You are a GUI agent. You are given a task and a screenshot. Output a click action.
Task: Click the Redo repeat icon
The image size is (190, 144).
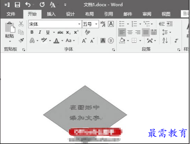(x=42, y=4)
